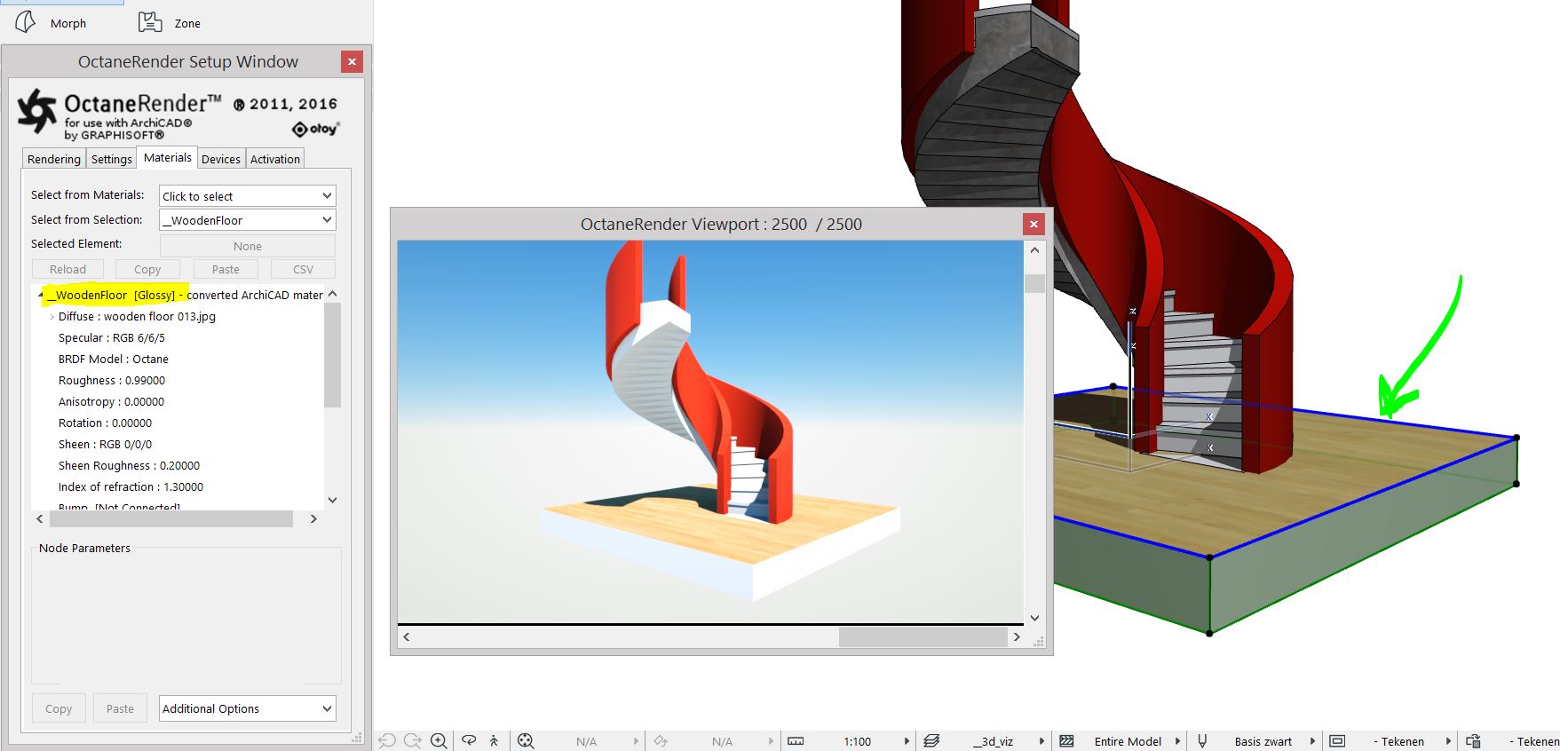Expand the Diffuse wooden floor 013.jpg node

point(52,316)
